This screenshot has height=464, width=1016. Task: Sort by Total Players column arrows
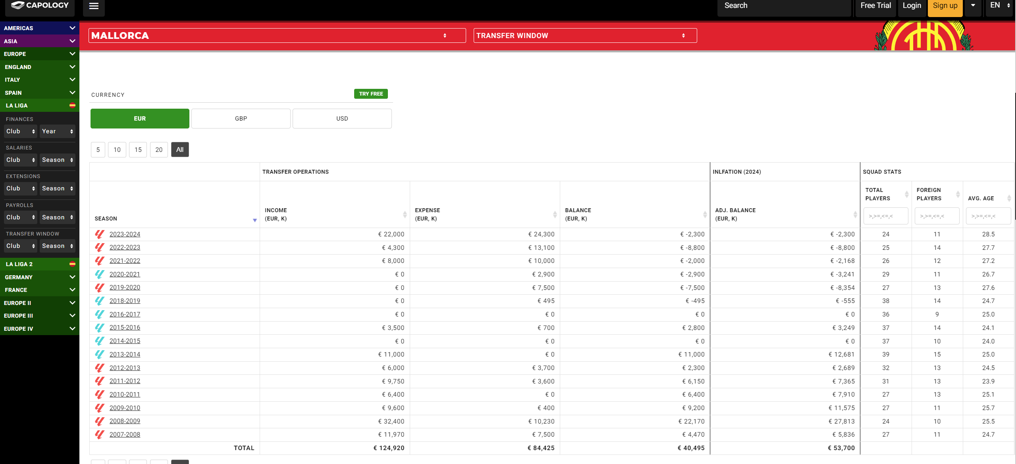tap(907, 194)
